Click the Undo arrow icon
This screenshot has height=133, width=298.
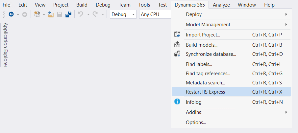point(81,14)
